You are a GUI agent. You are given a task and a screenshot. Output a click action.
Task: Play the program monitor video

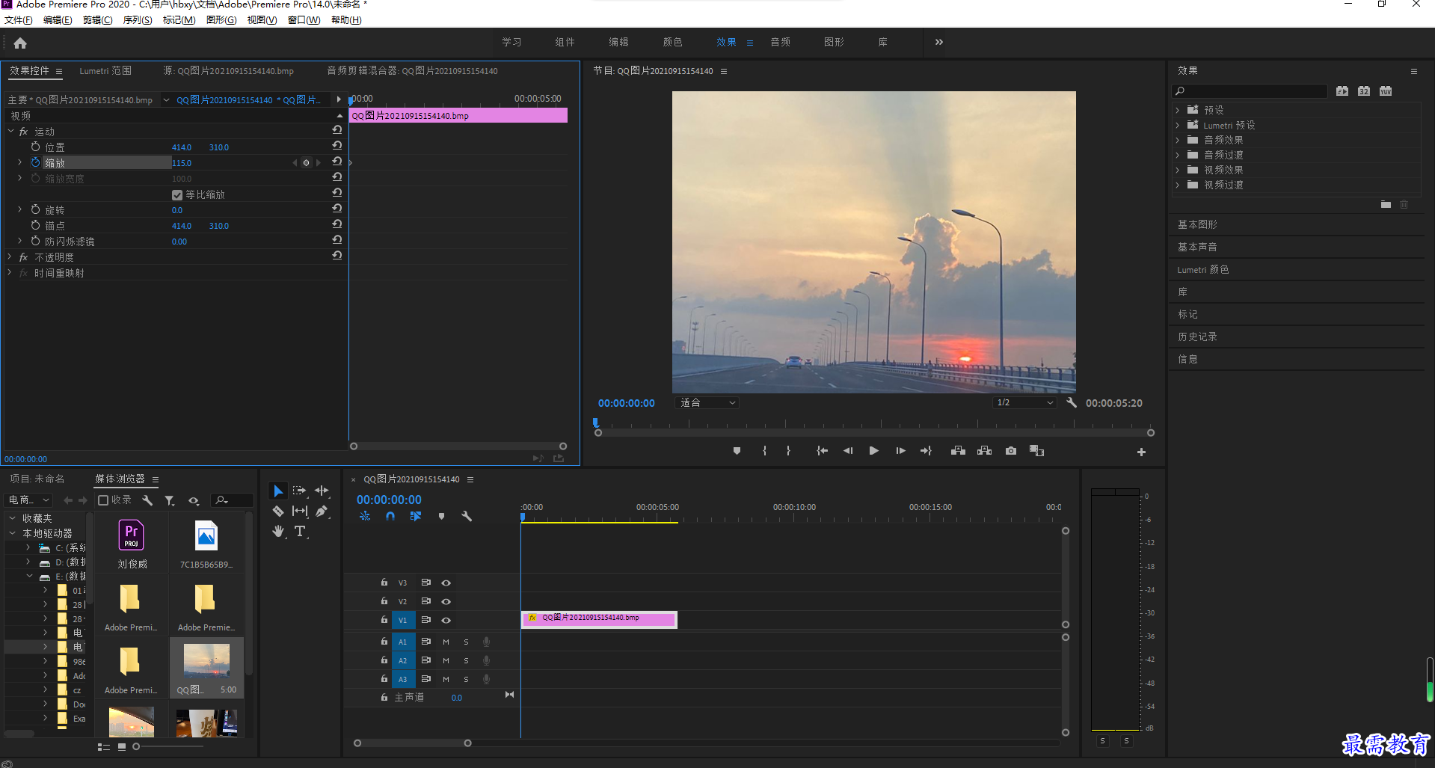pyautogui.click(x=873, y=451)
